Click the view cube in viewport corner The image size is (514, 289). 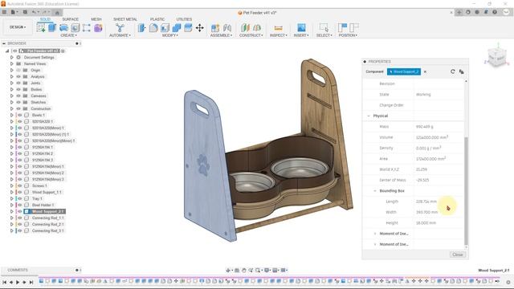pos(496,58)
